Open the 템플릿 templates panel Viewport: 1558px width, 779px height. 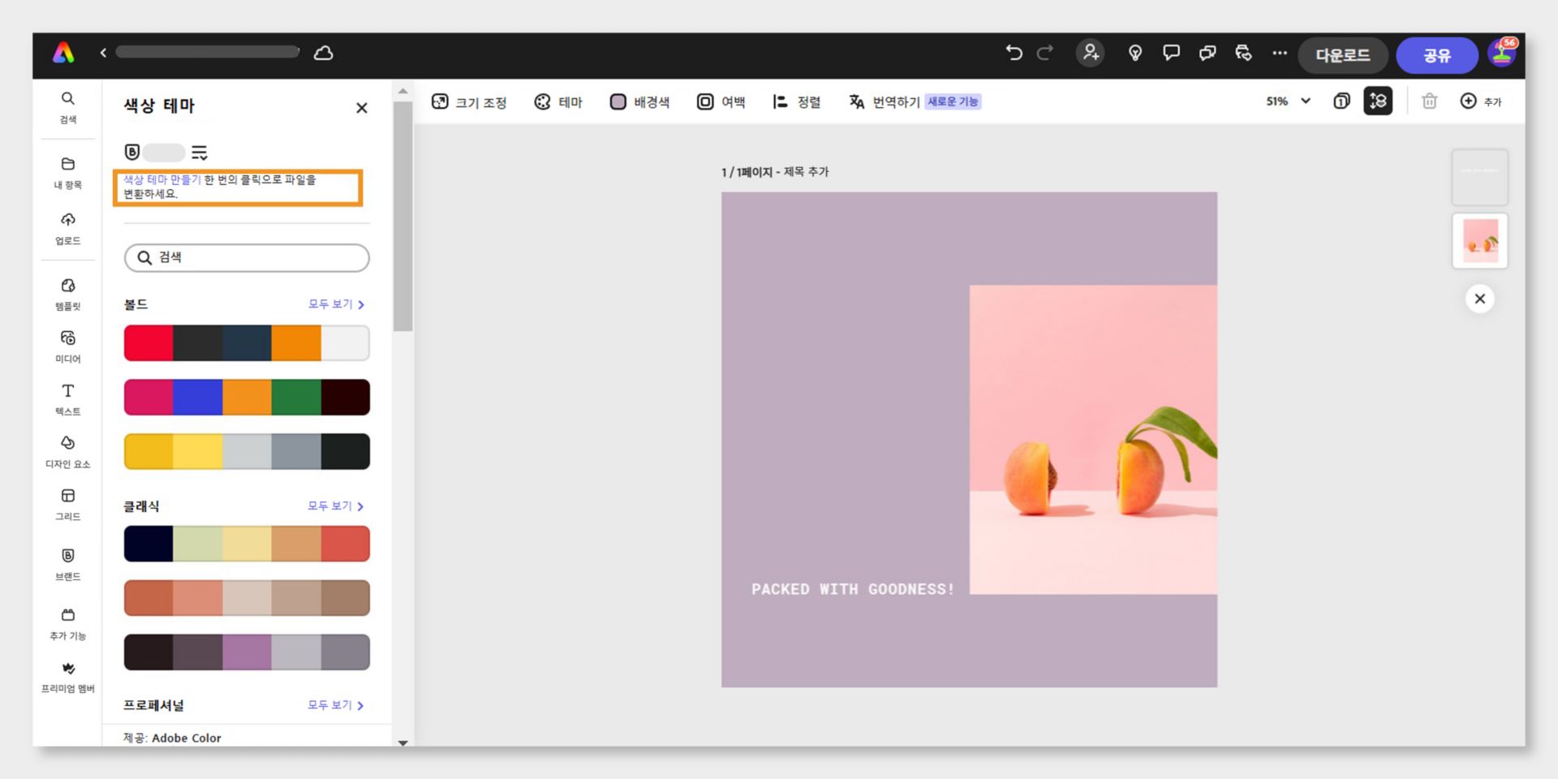[x=68, y=295]
